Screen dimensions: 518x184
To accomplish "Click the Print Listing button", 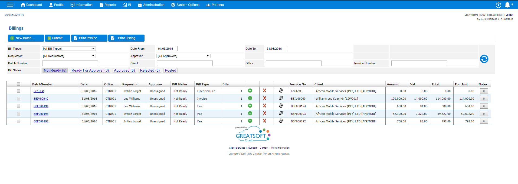I will pos(126,38).
